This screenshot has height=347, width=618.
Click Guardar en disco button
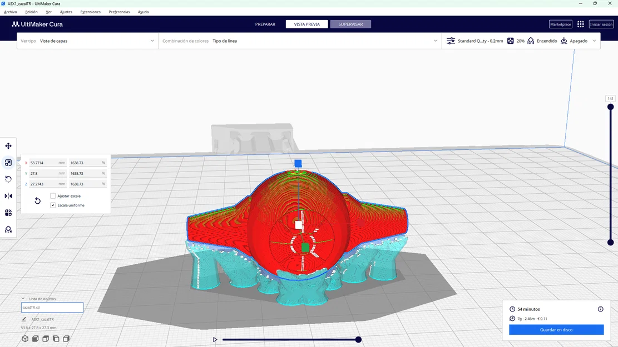pos(556,330)
